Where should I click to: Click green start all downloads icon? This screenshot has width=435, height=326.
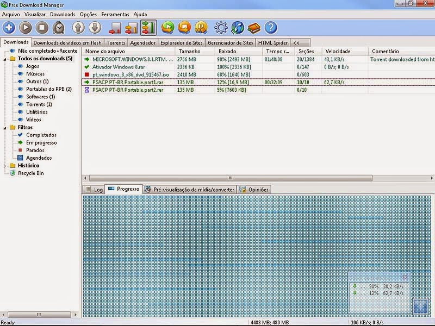(x=168, y=28)
